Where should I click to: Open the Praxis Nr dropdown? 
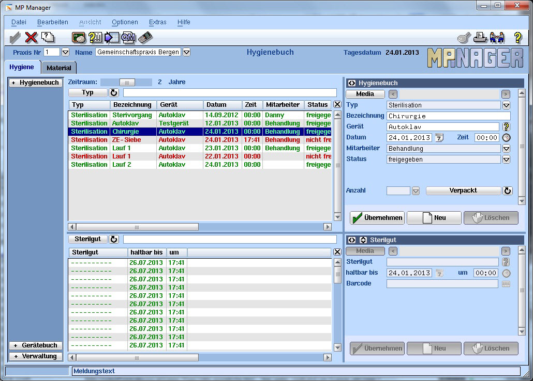(x=66, y=52)
